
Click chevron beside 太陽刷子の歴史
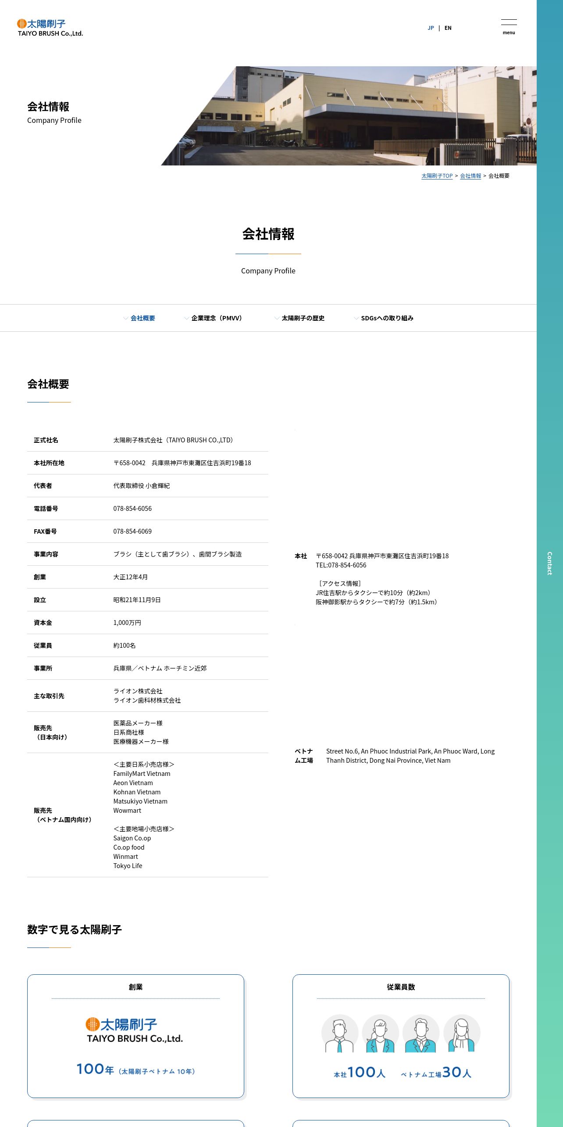point(277,318)
